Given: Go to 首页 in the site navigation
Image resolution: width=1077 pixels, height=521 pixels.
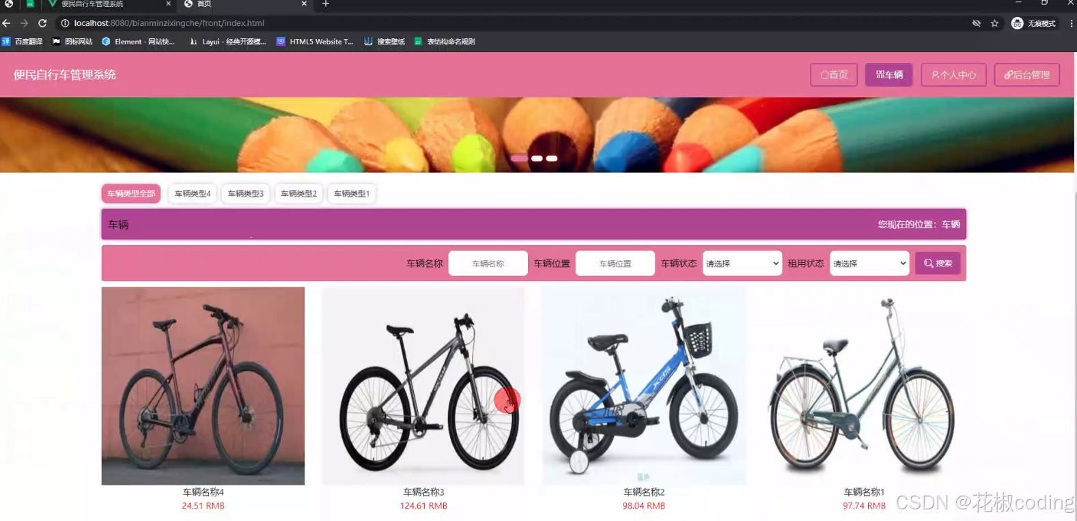Looking at the screenshot, I should [x=834, y=75].
